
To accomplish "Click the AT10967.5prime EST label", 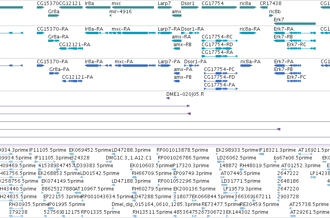I will (x=94, y=189).
